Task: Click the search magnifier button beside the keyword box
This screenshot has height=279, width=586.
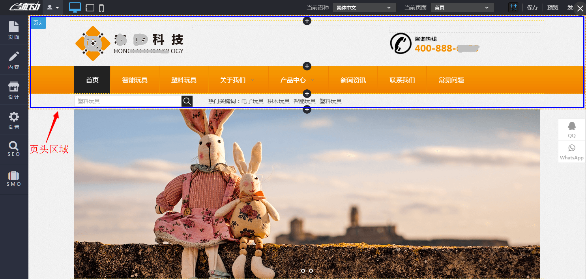Action: 187,101
